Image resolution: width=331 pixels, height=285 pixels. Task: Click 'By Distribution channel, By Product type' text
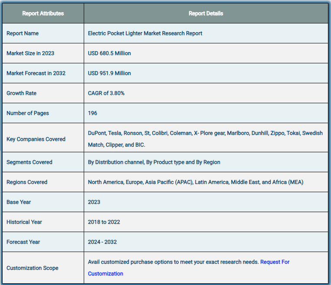click(x=154, y=162)
